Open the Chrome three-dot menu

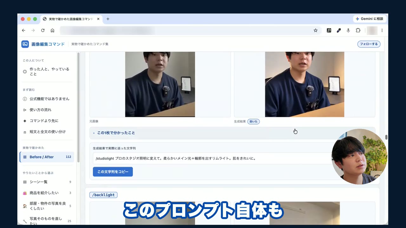coord(382,30)
